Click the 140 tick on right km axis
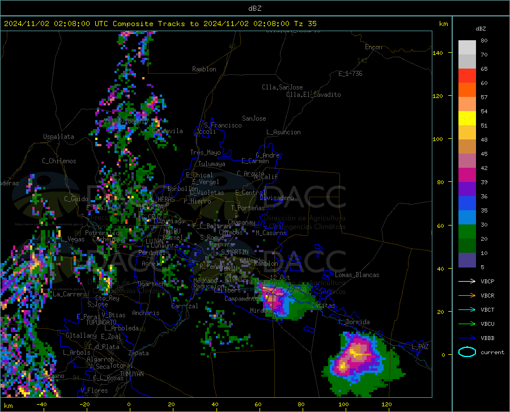Viewport: 510px width, 412px height. [x=437, y=53]
